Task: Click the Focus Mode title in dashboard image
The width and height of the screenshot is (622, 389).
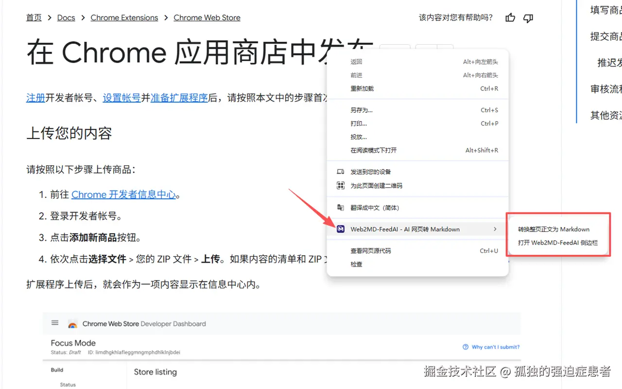Action: point(73,343)
